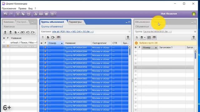This screenshot has height=112, width=200.
Task: Switch to the Настрой... tab in left panel
Action: click(x=22, y=22)
